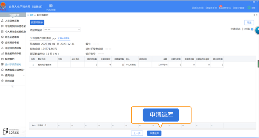The width and height of the screenshot is (259, 138).
Task: Click the start date 2023-01-01
Action: tap(48, 44)
